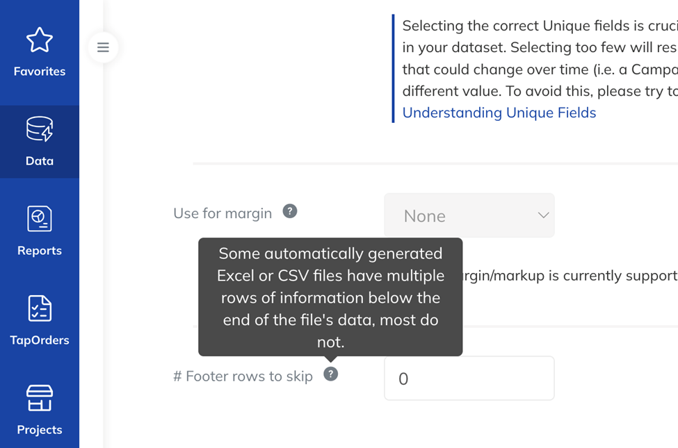
Task: Open the Projects storefront icon
Action: tap(40, 398)
